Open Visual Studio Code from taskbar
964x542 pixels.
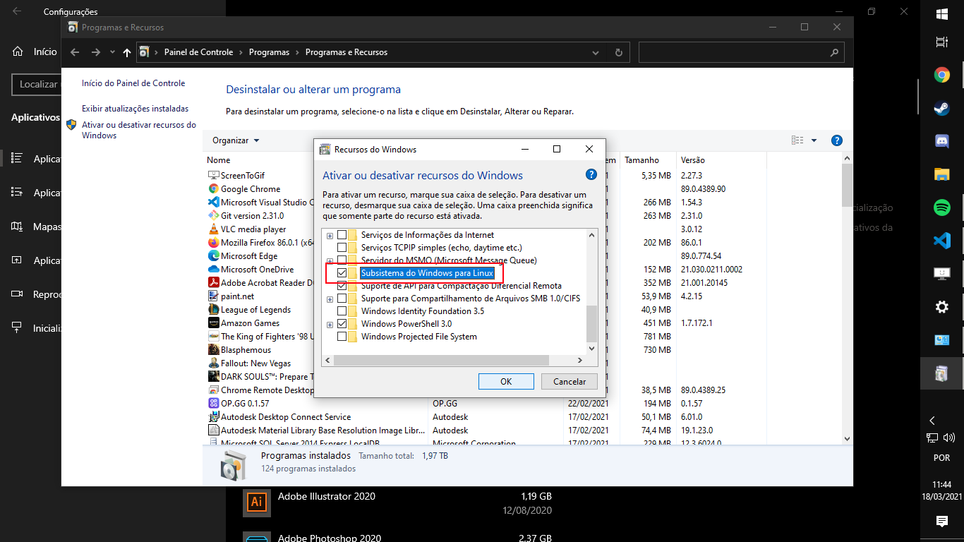941,241
